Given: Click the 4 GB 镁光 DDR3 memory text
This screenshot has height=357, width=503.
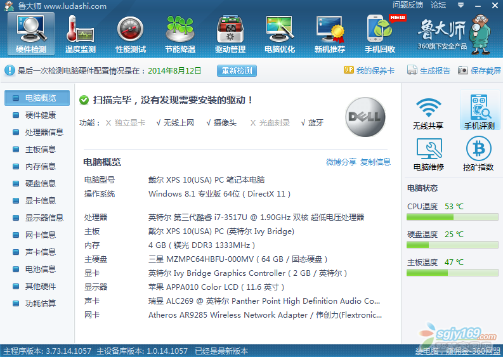Looking at the screenshot, I should coord(202,245).
